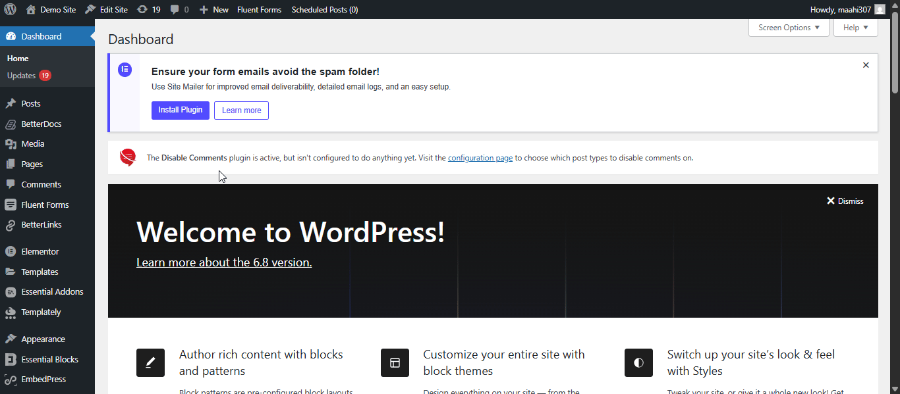Screen dimensions: 900x394
Task: Click the Elementor notice logo icon
Action: [125, 69]
